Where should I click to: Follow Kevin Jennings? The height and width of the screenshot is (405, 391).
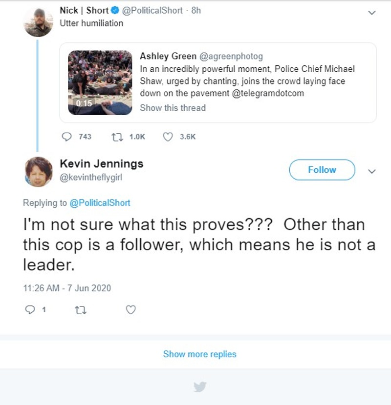pos(322,170)
